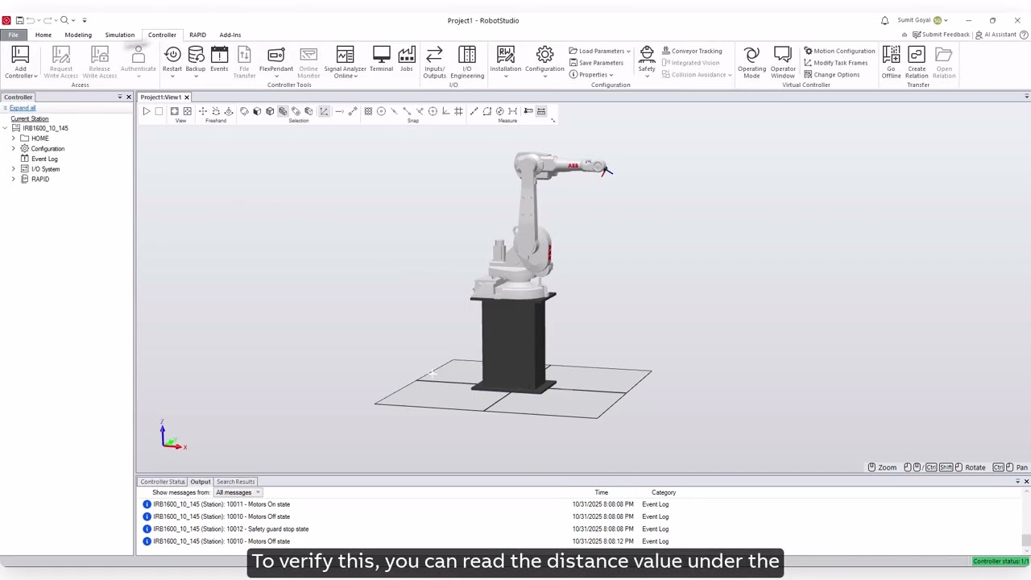Expand the I/O System tree node
Viewport: 1031px width, 580px height.
13,169
